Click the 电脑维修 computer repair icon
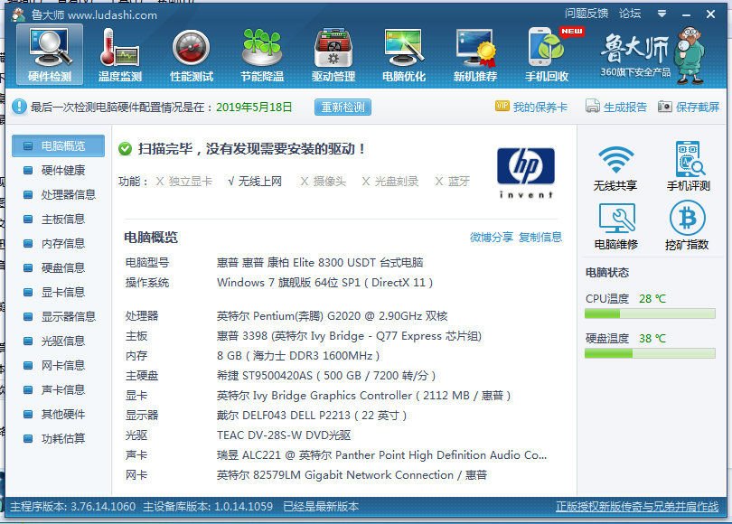732x524 pixels. (616, 226)
